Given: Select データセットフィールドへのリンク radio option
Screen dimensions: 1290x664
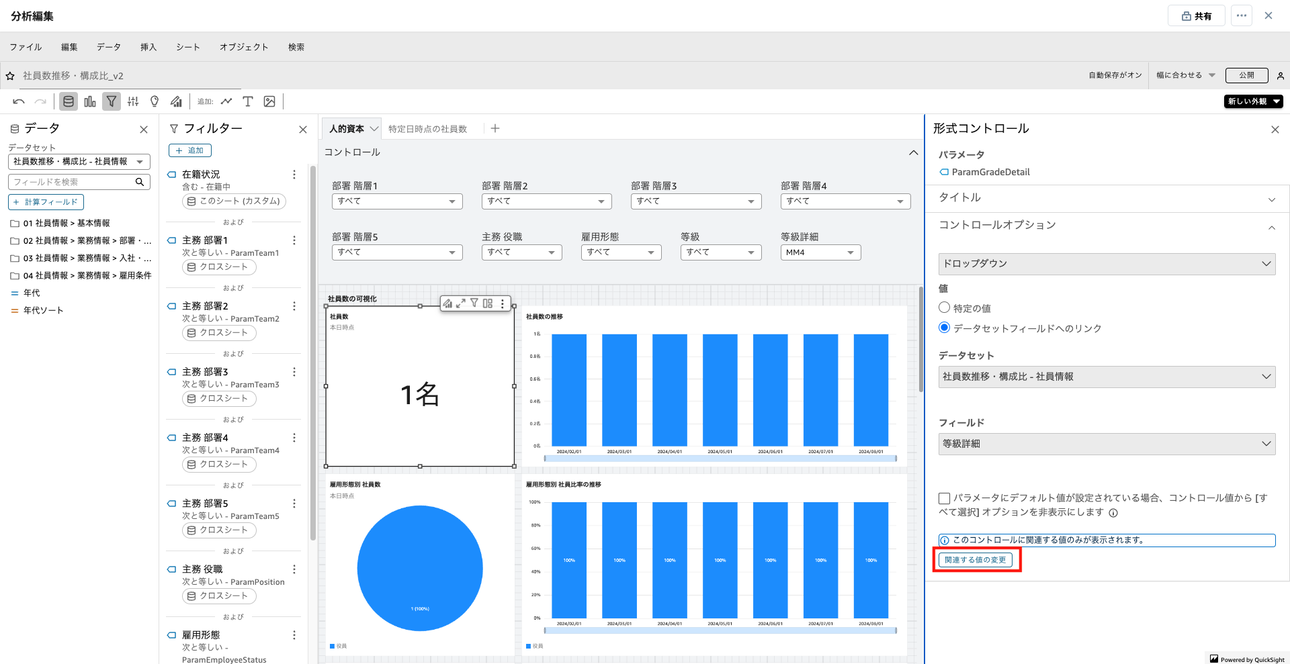Looking at the screenshot, I should click(945, 328).
